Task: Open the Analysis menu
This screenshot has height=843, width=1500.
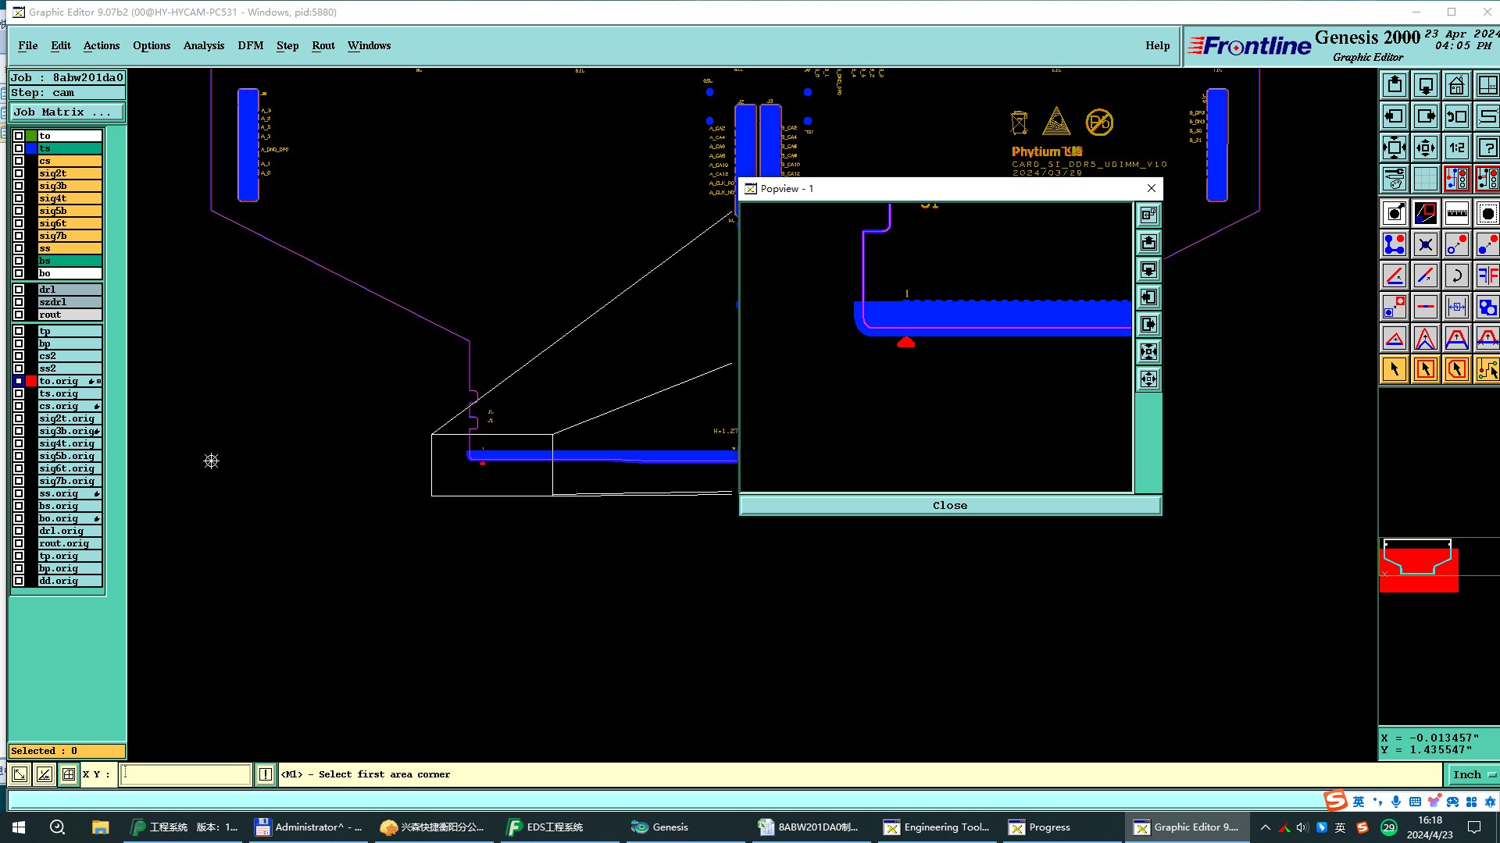Action: point(203,45)
